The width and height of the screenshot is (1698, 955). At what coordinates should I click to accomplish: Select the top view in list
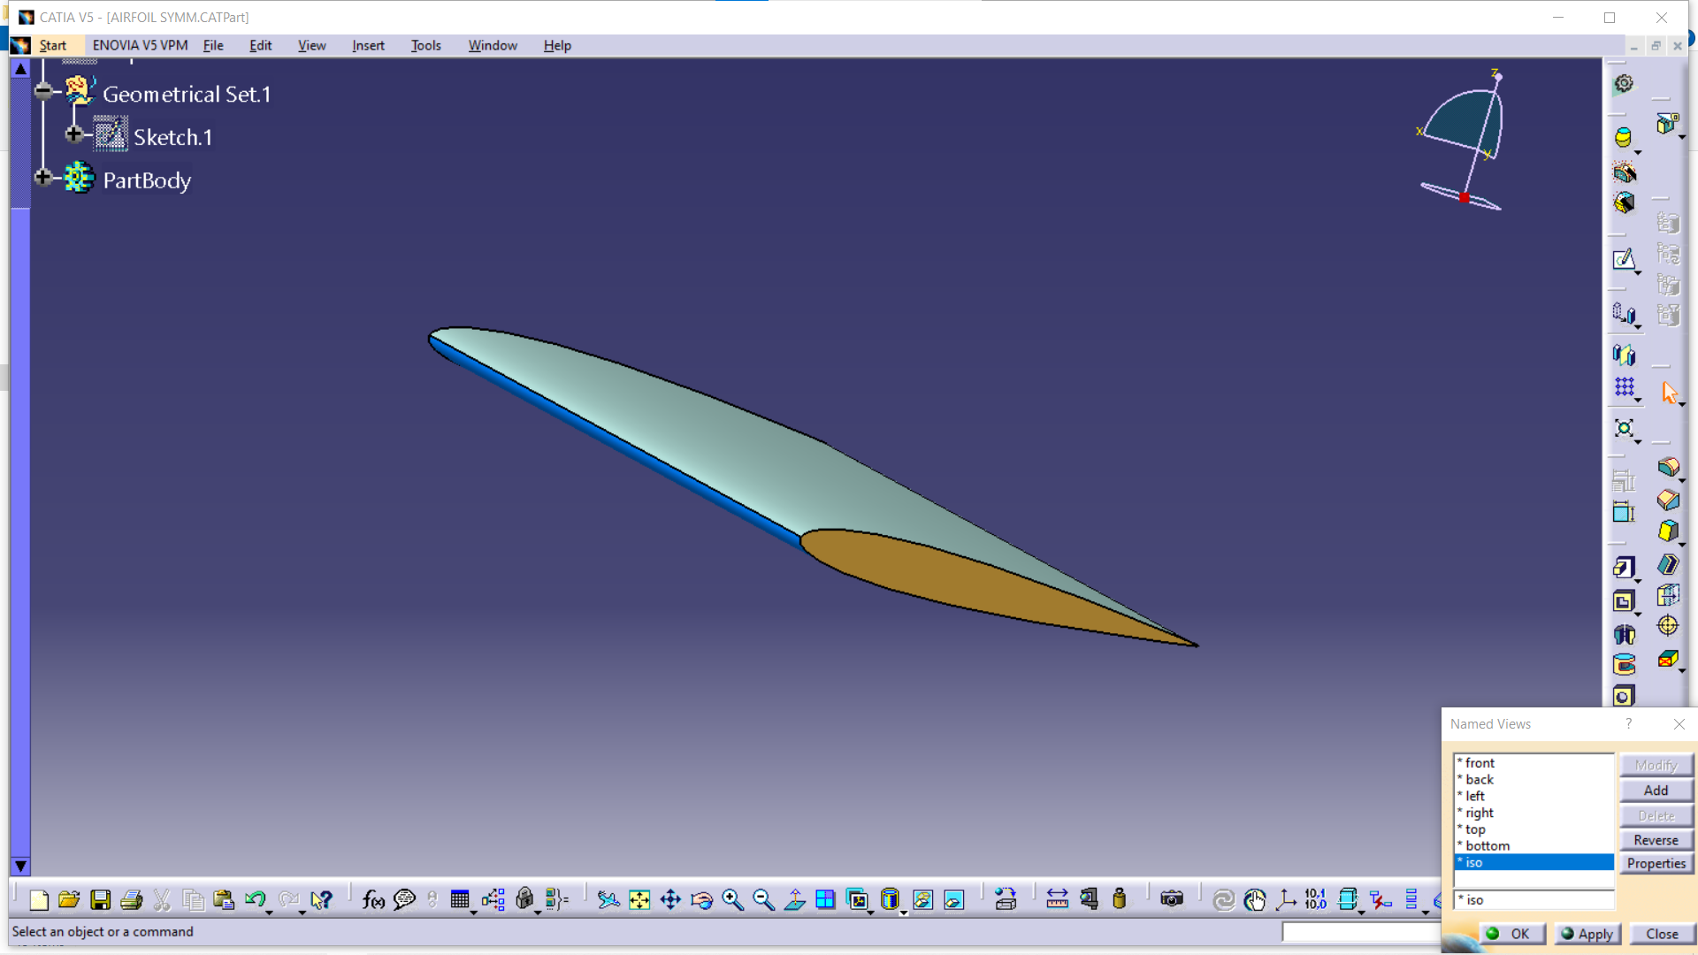click(1475, 829)
